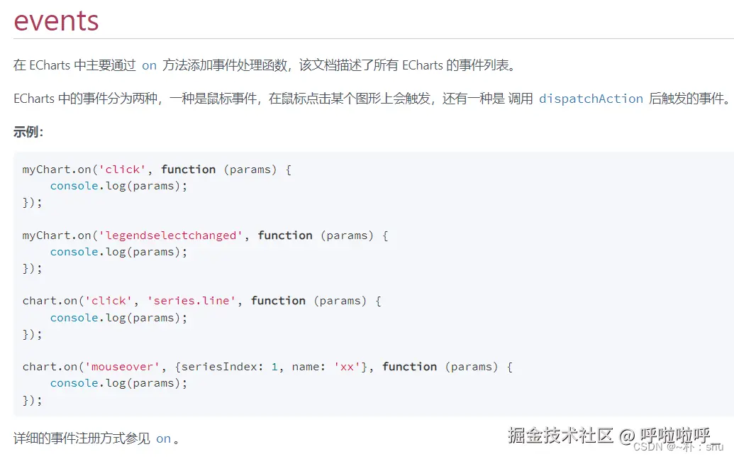The image size is (734, 459).
Task: Click the "on" link in the first paragraph
Action: (149, 65)
